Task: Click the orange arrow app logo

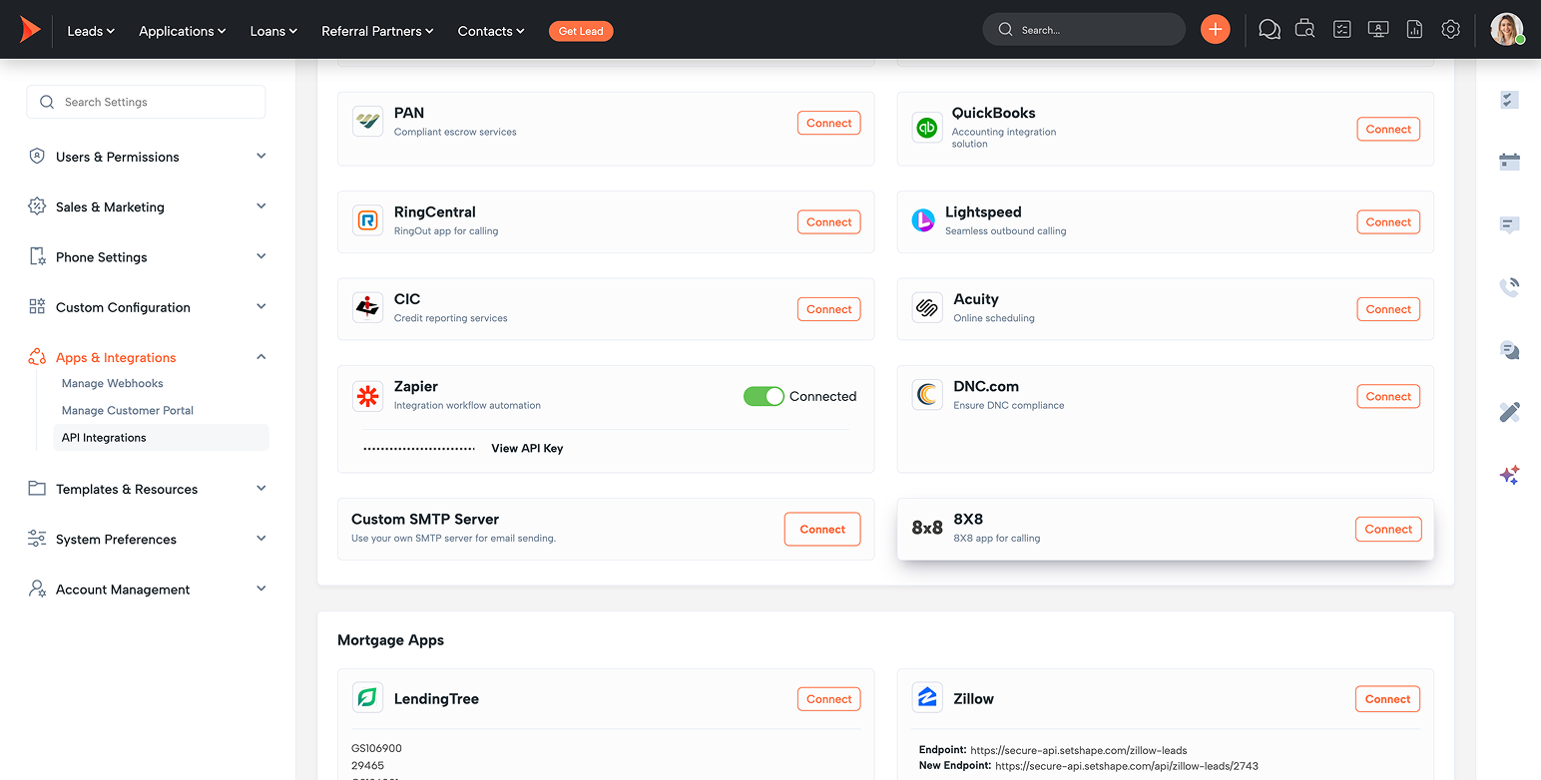Action: (30, 30)
